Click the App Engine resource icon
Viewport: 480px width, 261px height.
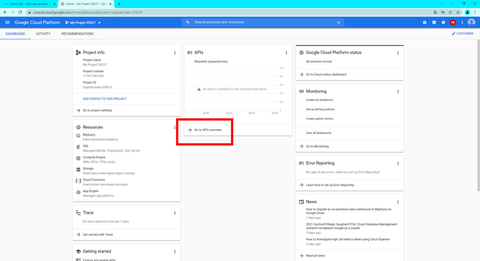pyautogui.click(x=78, y=192)
